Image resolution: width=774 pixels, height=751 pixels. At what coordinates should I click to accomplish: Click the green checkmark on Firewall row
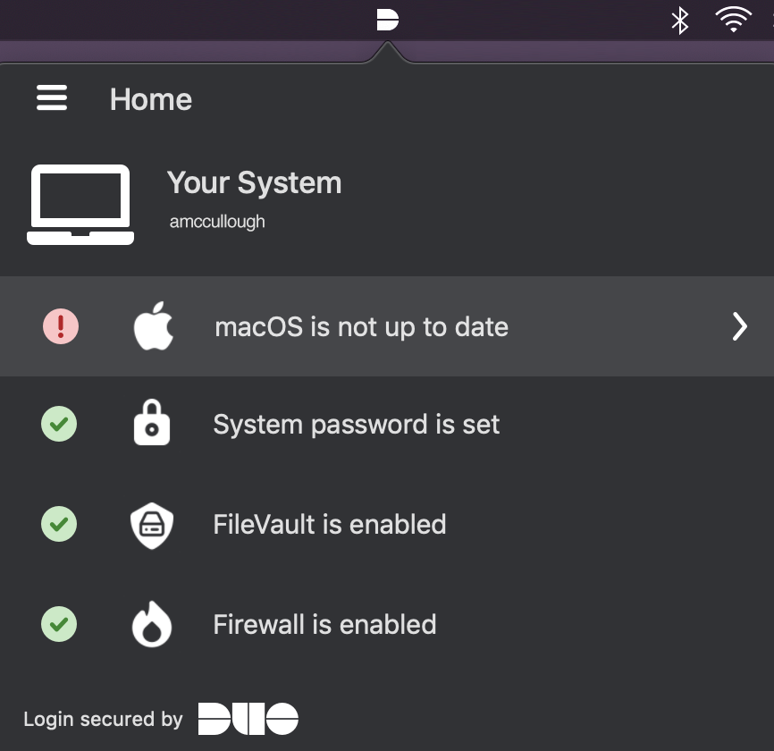59,624
